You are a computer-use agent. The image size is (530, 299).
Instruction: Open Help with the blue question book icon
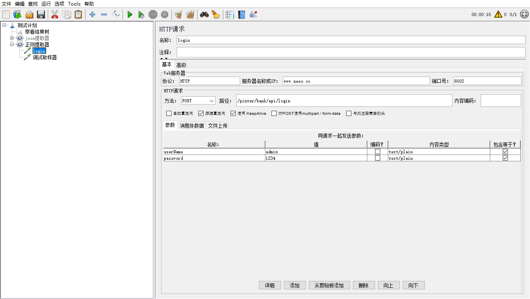[x=241, y=15]
